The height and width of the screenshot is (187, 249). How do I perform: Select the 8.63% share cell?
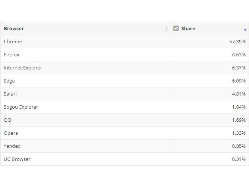[239, 55]
